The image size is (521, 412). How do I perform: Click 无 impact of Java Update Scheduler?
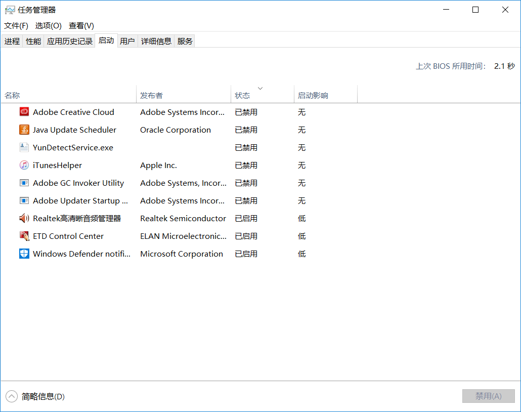coord(301,130)
